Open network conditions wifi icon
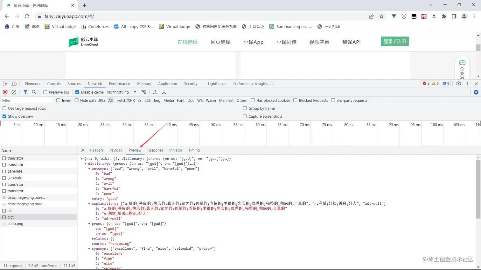This screenshot has height=270, width=481. point(144,92)
